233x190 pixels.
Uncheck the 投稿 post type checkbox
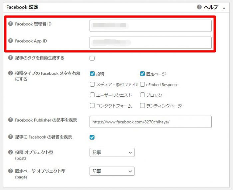click(x=92, y=73)
